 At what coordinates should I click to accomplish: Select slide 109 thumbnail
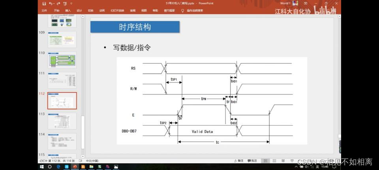(x=62, y=40)
